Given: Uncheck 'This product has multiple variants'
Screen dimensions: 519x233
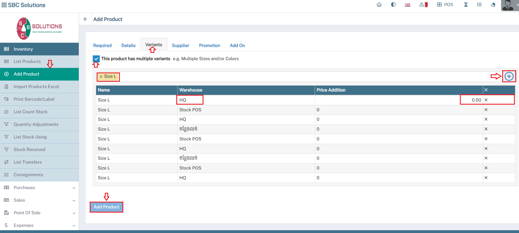Looking at the screenshot, I should point(96,59).
